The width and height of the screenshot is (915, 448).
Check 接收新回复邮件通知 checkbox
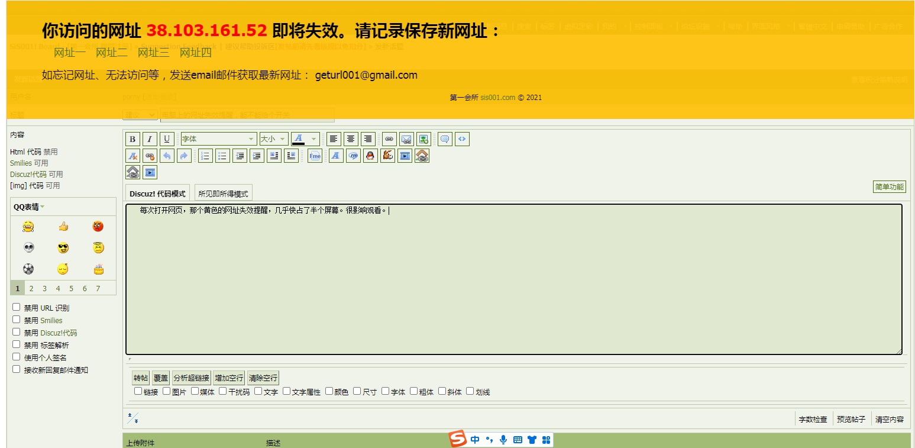tap(17, 369)
